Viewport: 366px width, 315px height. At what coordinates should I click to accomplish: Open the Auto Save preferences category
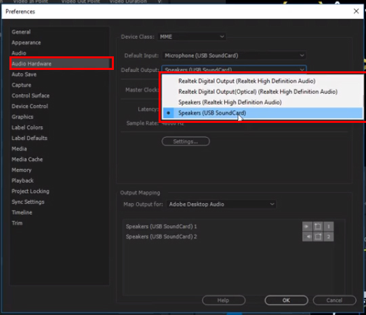coord(24,75)
